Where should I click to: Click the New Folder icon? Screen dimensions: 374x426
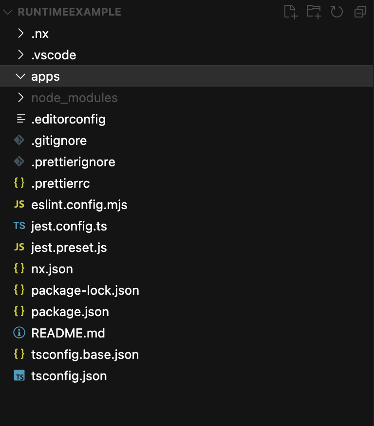(314, 12)
